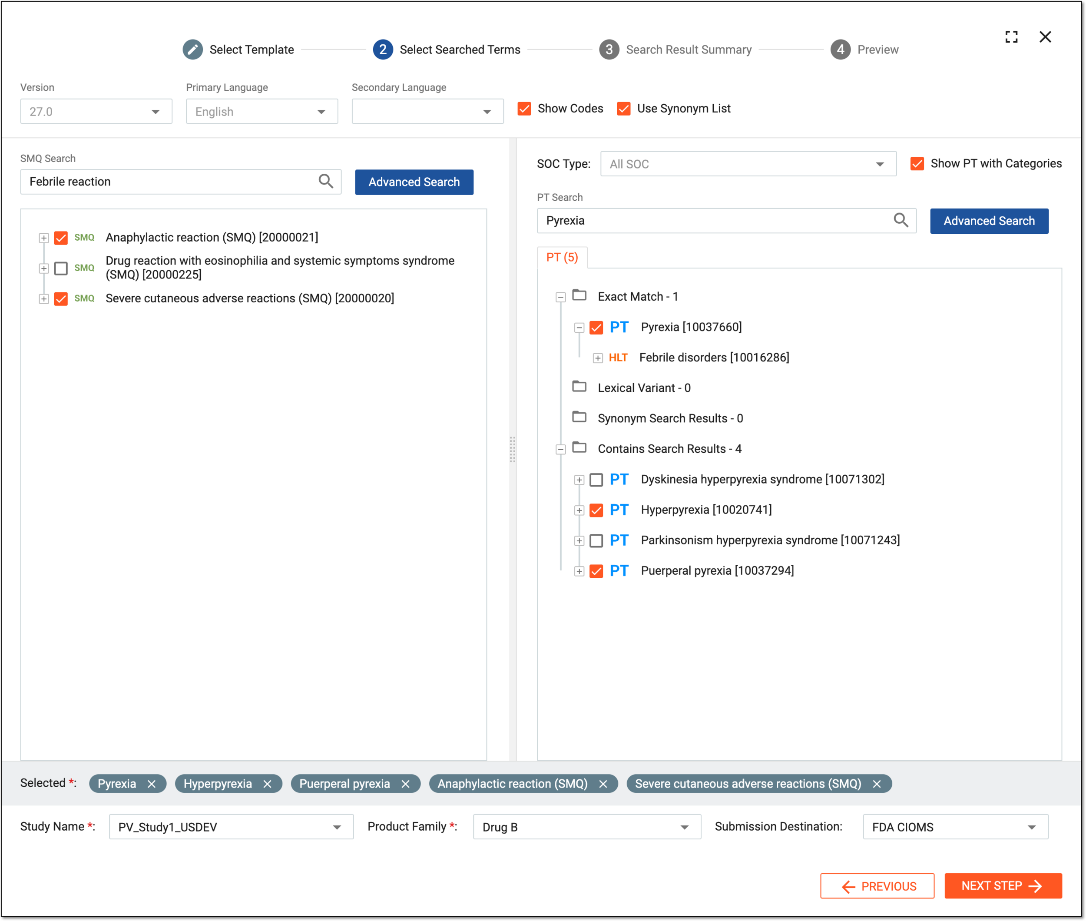Viewport: 1086px width, 921px height.
Task: Uncheck the Hyperpyrexia PT checkbox
Action: coord(596,510)
